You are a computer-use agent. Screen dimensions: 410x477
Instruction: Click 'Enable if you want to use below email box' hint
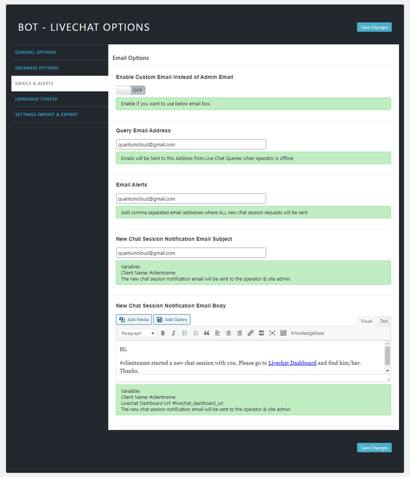point(166,104)
